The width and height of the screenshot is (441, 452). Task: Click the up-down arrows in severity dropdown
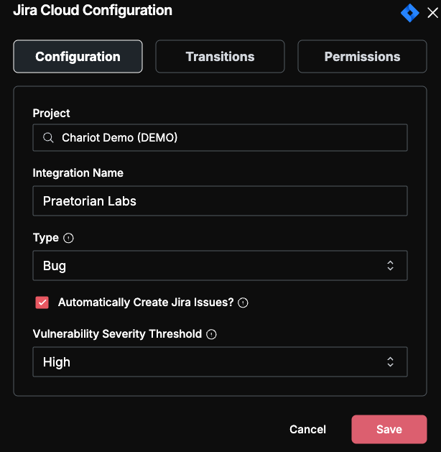(x=390, y=361)
